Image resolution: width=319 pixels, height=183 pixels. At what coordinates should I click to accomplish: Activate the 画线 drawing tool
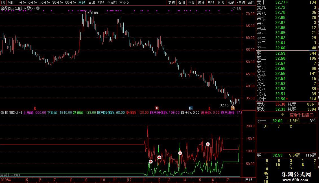[211, 3]
